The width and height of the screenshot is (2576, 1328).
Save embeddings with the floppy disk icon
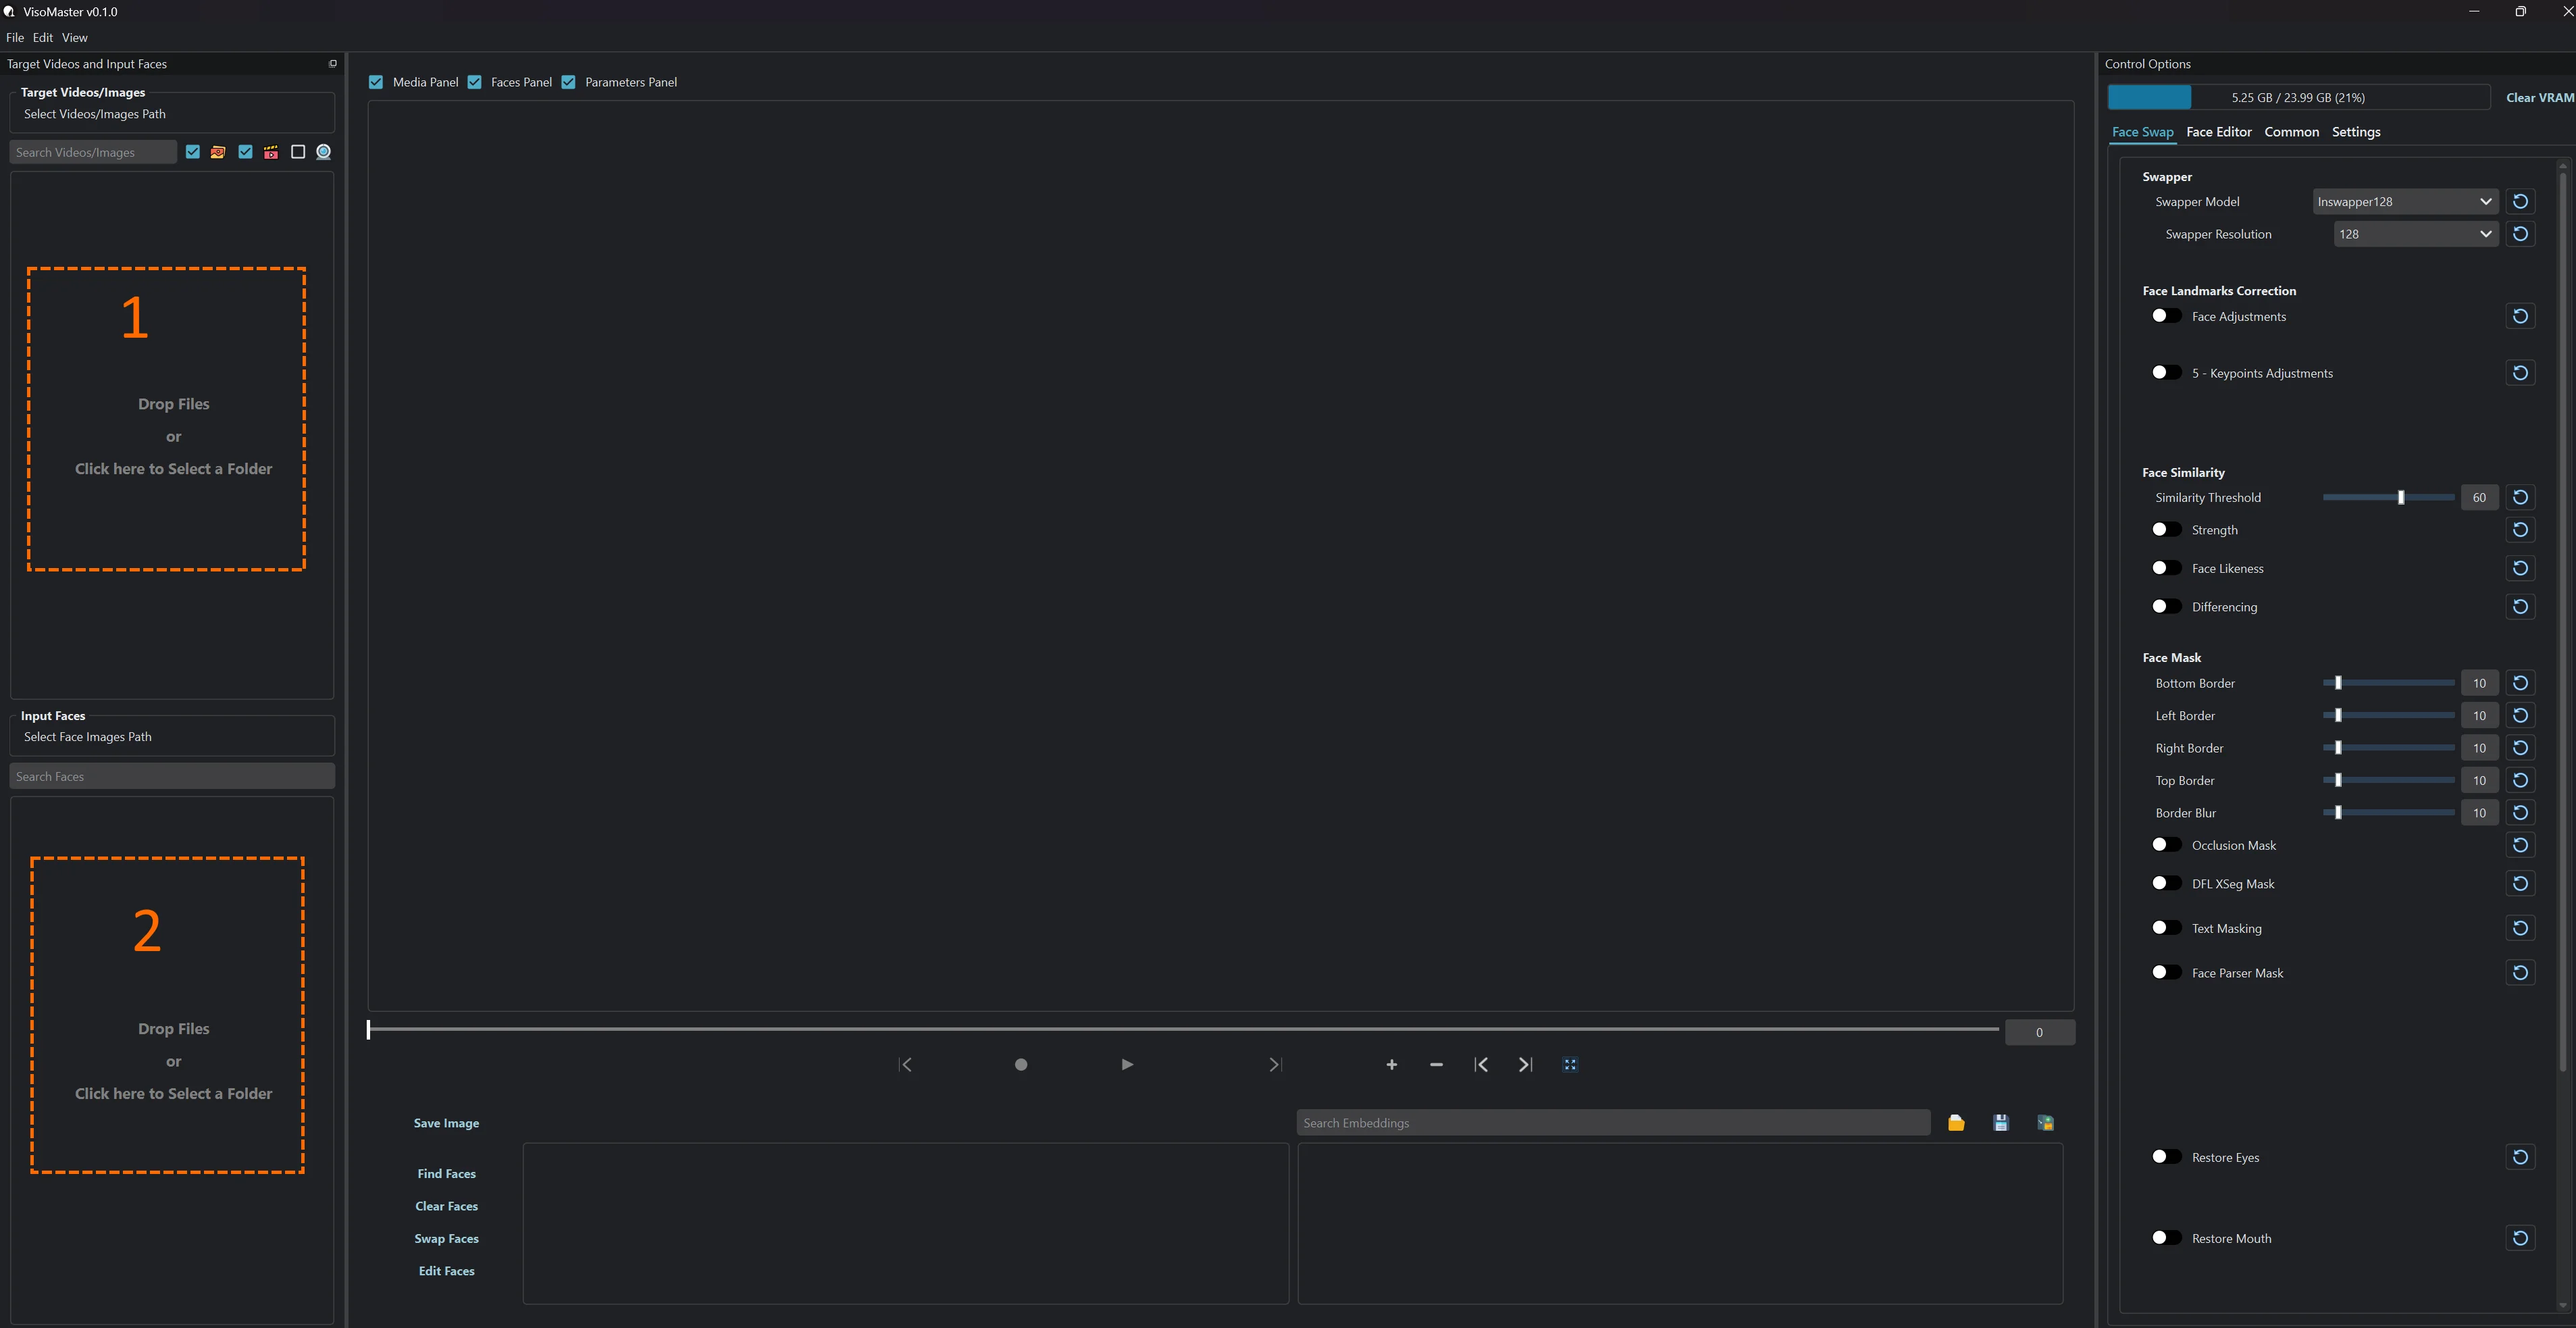2001,1123
